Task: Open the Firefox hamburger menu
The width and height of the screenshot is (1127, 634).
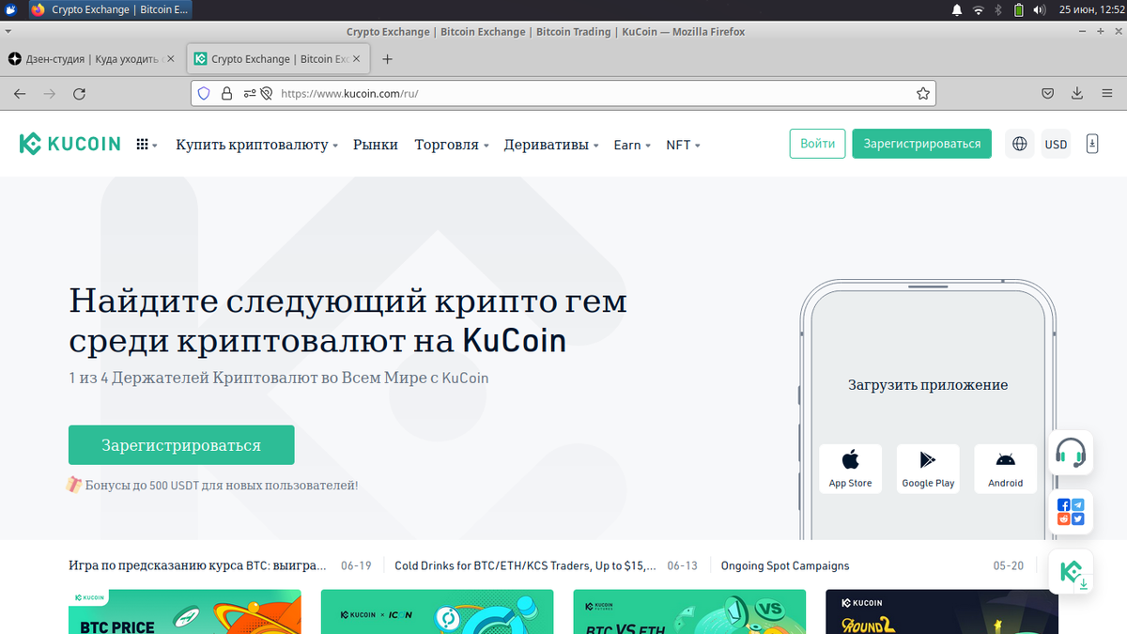Action: [x=1106, y=94]
